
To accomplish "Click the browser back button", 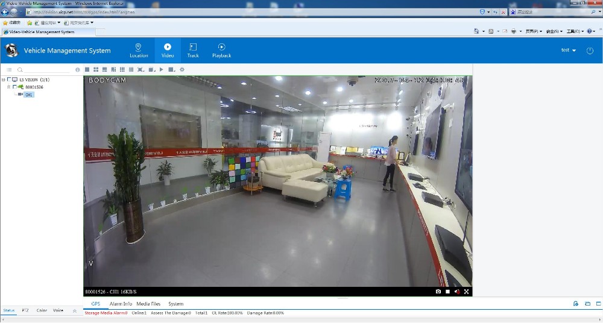I will tap(5, 12).
